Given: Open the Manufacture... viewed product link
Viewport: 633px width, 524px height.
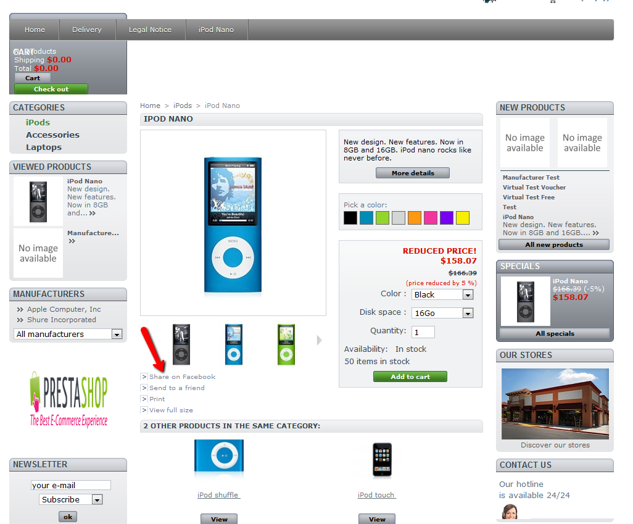Looking at the screenshot, I should pos(93,233).
